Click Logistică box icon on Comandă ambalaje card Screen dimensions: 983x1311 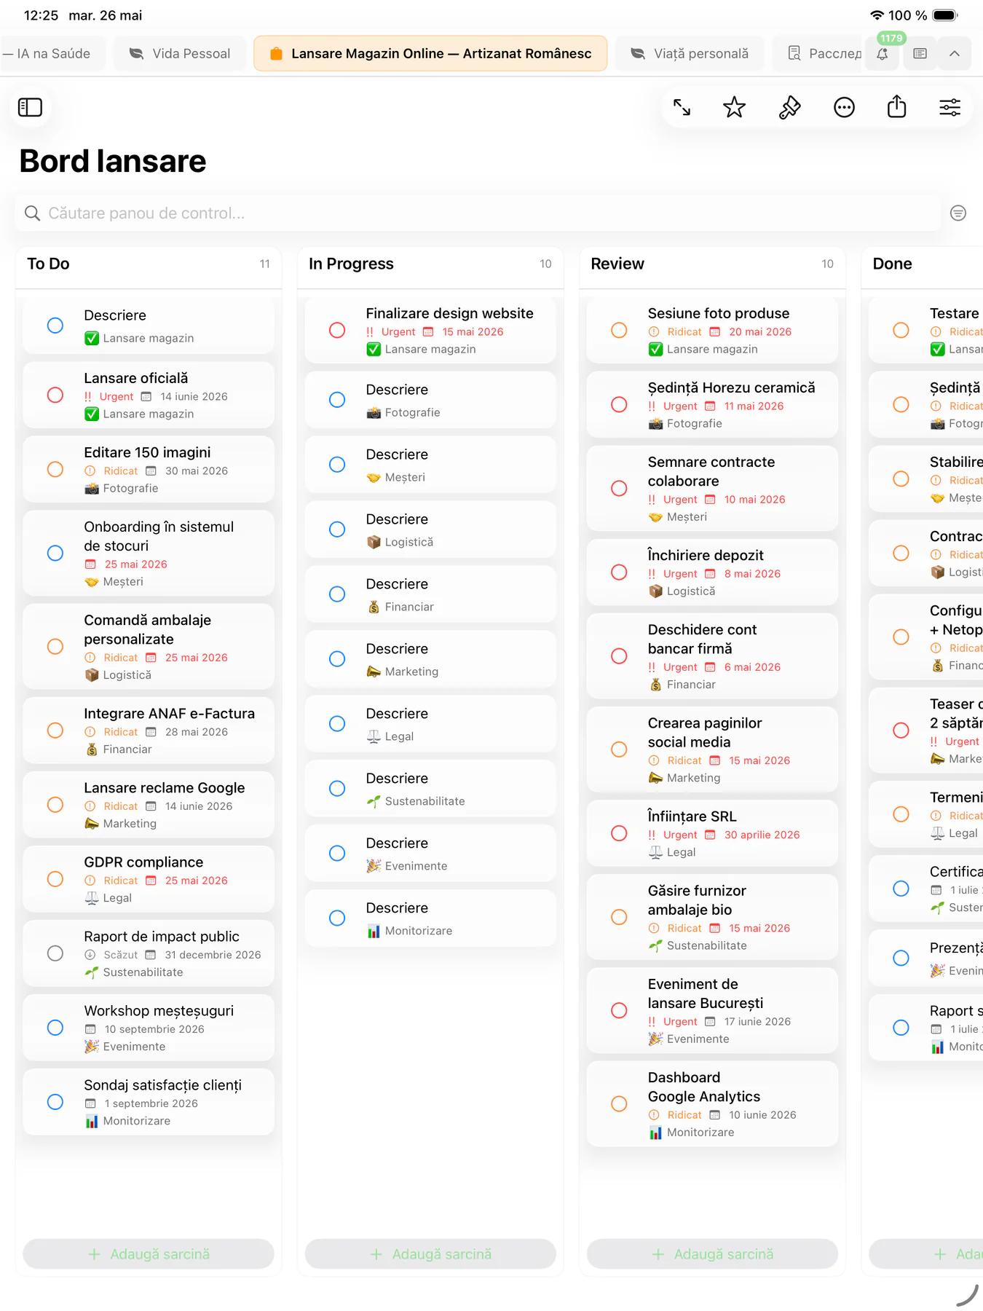(x=92, y=674)
